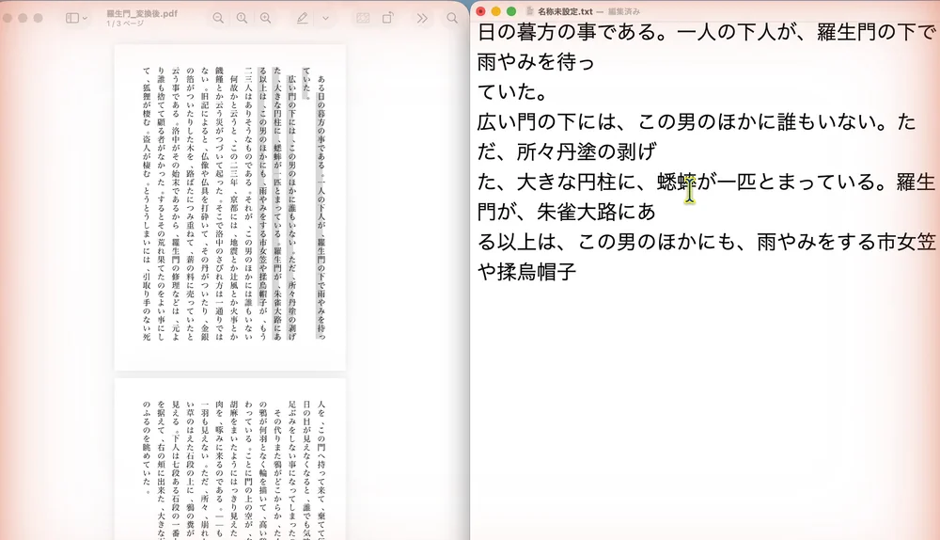Open the highlight color dropdown arrow
The width and height of the screenshot is (940, 540).
(x=325, y=18)
